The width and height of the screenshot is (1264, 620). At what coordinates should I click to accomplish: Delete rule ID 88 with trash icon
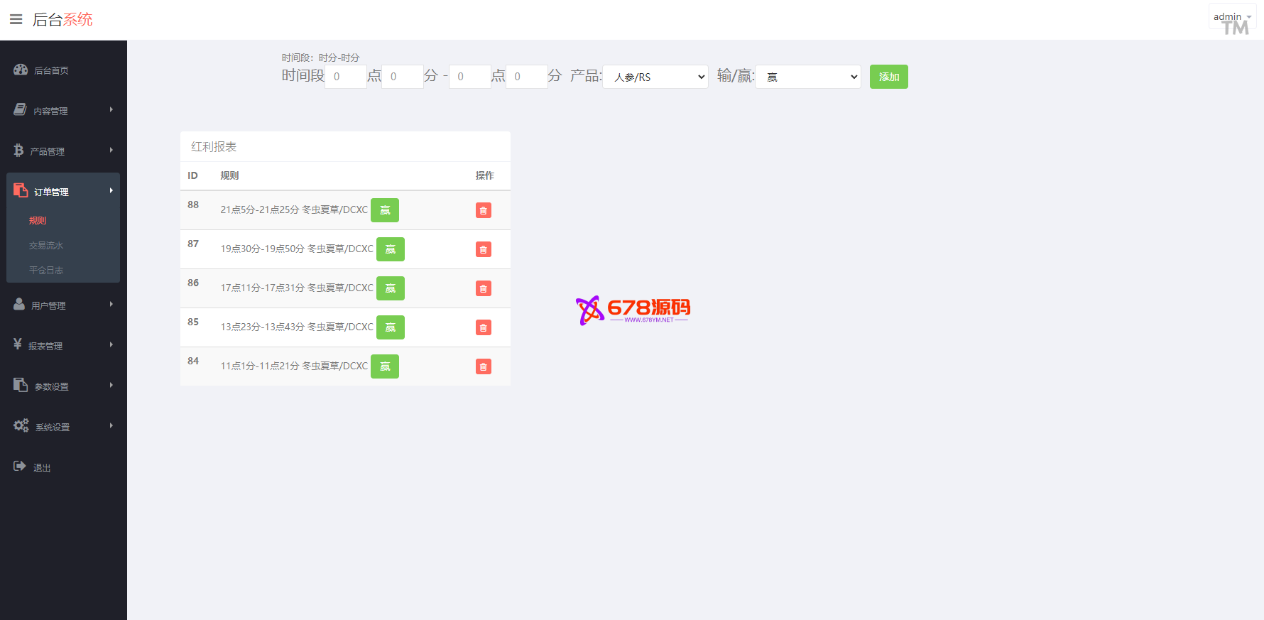click(483, 210)
